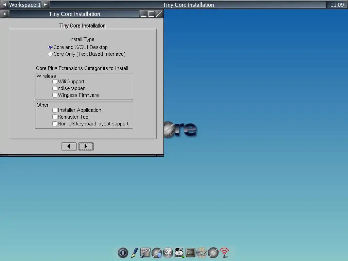Proceed with the right arrow button
The width and height of the screenshot is (348, 261).
[86, 146]
